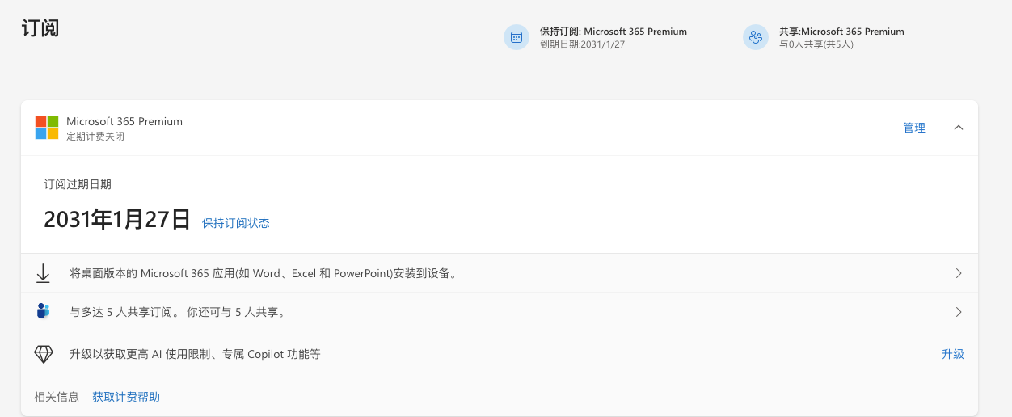Click the upgrade for higher AI limits text
Image resolution: width=1012 pixels, height=417 pixels.
pos(195,354)
